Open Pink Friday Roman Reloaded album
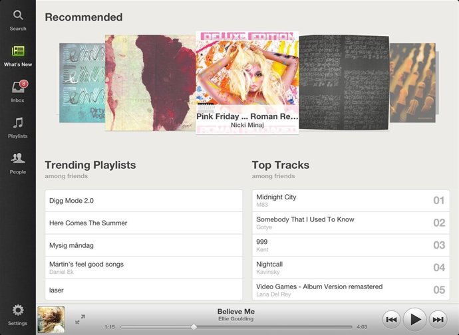Viewport: 459px width, 335px height. coord(247,82)
